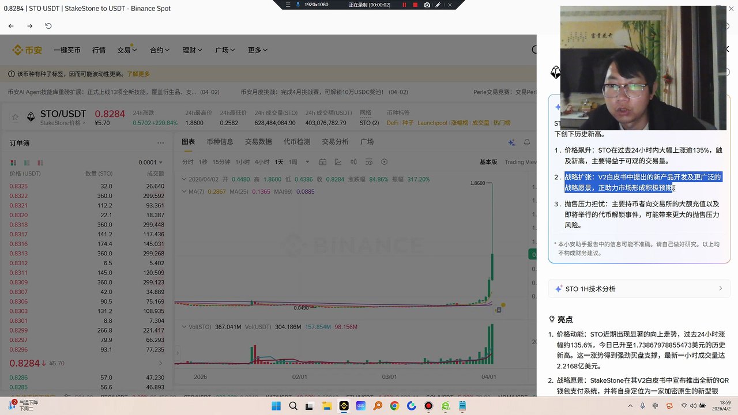Click the 涨幅榜 coin tag
Viewport: 738px width, 415px height.
tap(460, 123)
